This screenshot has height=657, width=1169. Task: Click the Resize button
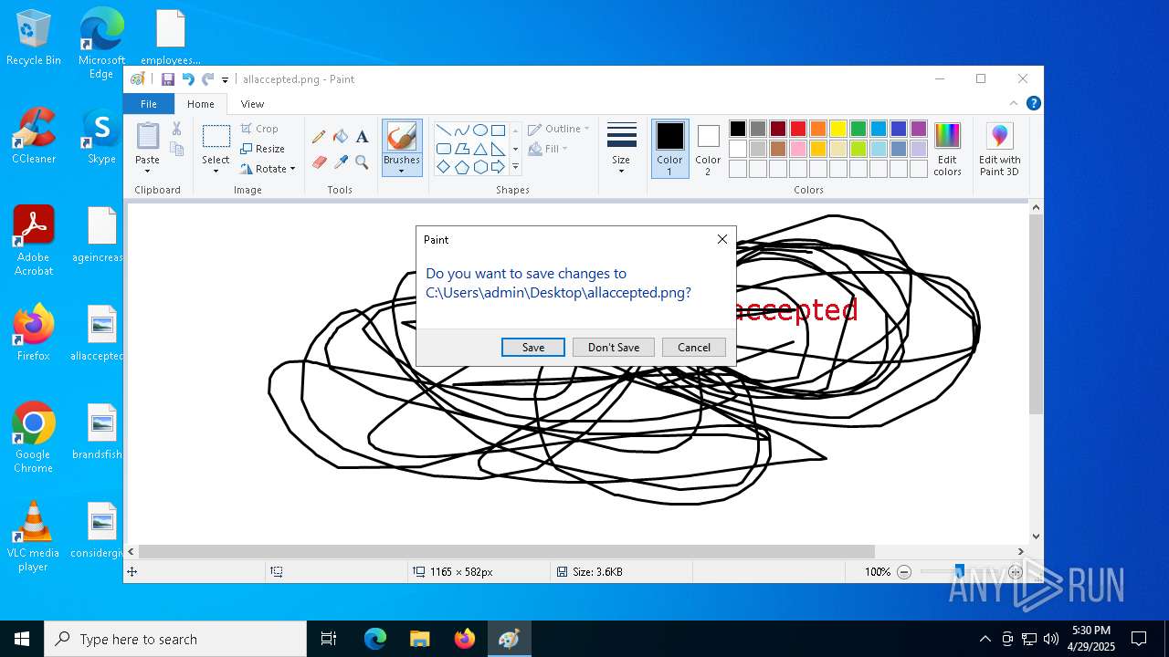[x=262, y=149]
